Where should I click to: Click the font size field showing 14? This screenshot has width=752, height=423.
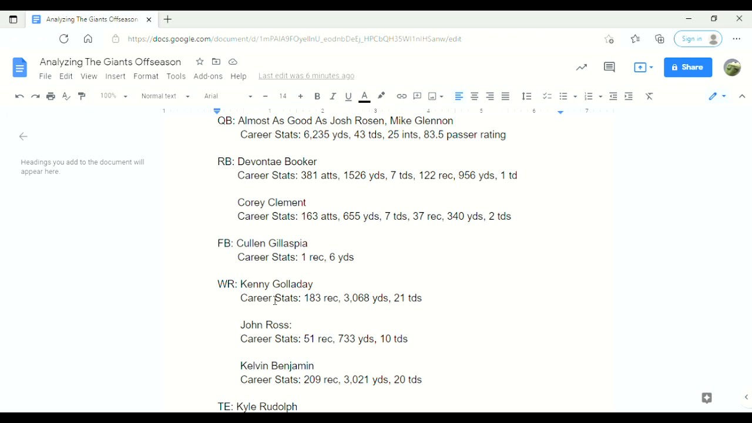pos(283,96)
